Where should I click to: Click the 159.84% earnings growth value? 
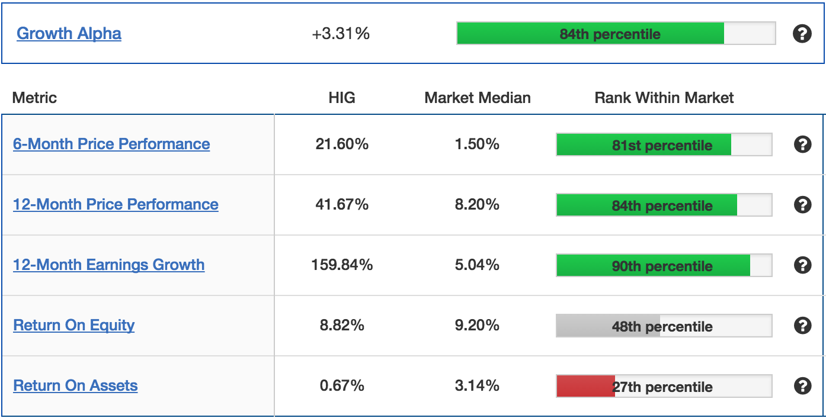(x=342, y=265)
